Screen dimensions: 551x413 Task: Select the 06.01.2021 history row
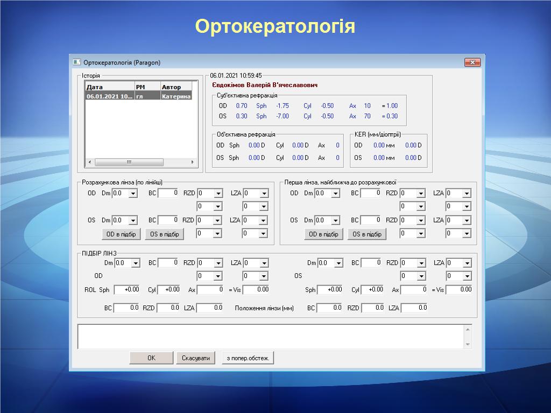[138, 96]
